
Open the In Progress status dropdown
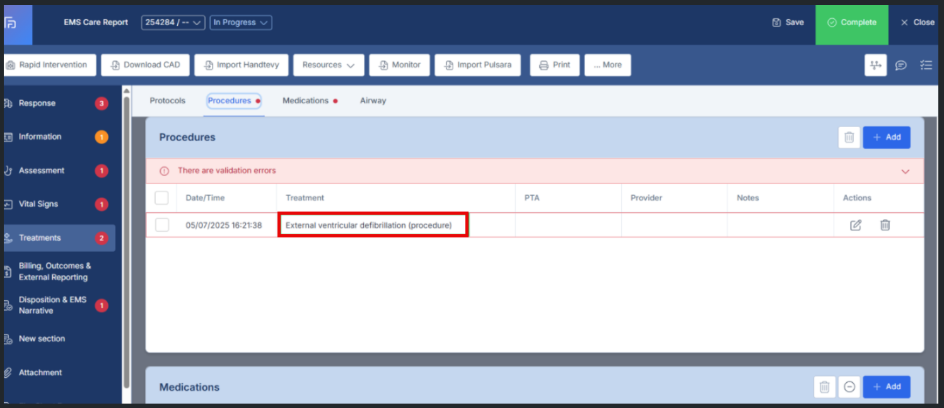[241, 23]
